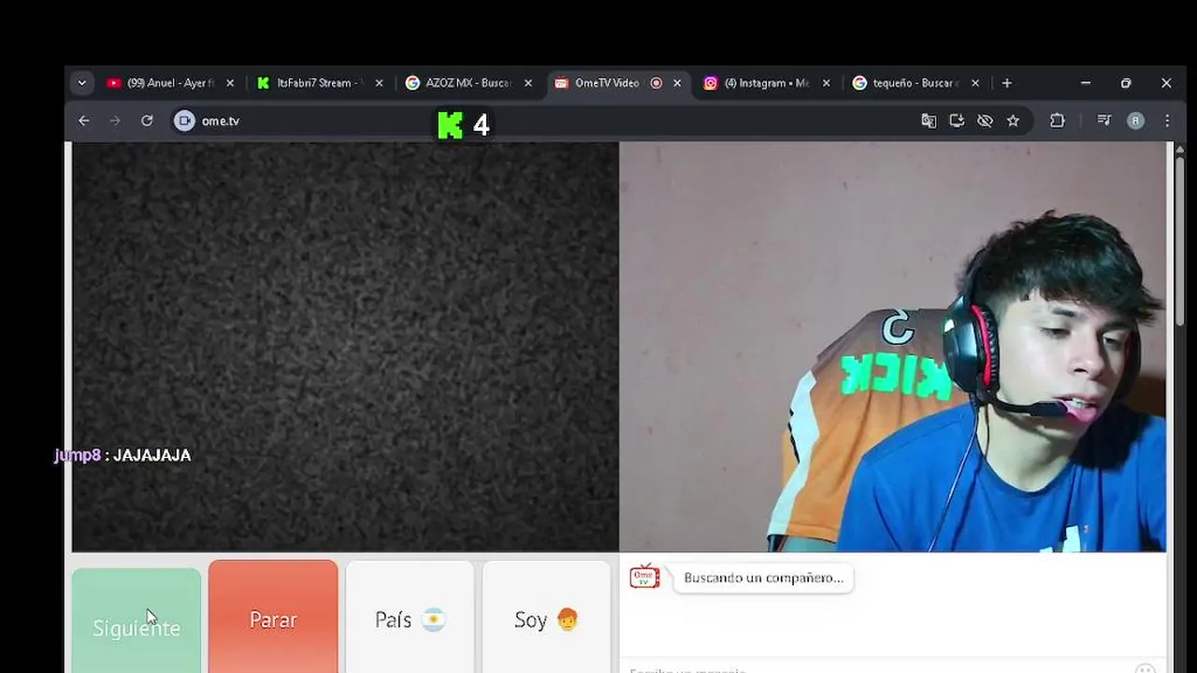Switch to tequeño search tab
This screenshot has height=673, width=1197.
point(916,83)
